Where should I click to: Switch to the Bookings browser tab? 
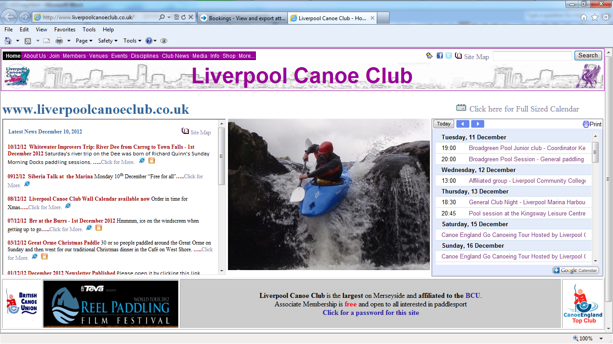(x=242, y=18)
